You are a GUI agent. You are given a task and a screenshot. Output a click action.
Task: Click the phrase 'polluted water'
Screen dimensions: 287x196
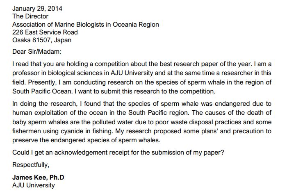pyautogui.click(x=113, y=122)
